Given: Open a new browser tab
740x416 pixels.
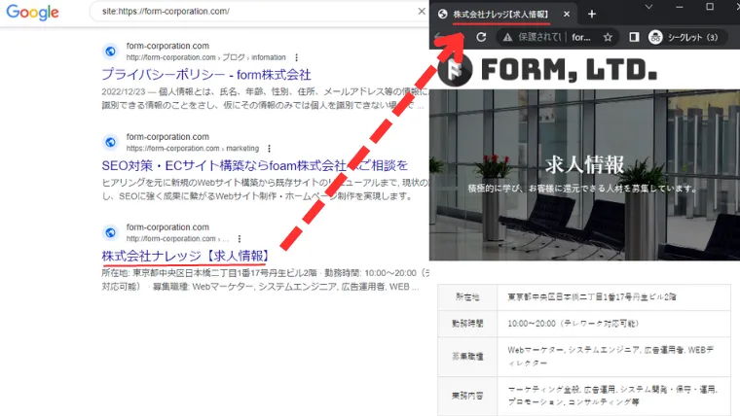Looking at the screenshot, I should click(591, 14).
